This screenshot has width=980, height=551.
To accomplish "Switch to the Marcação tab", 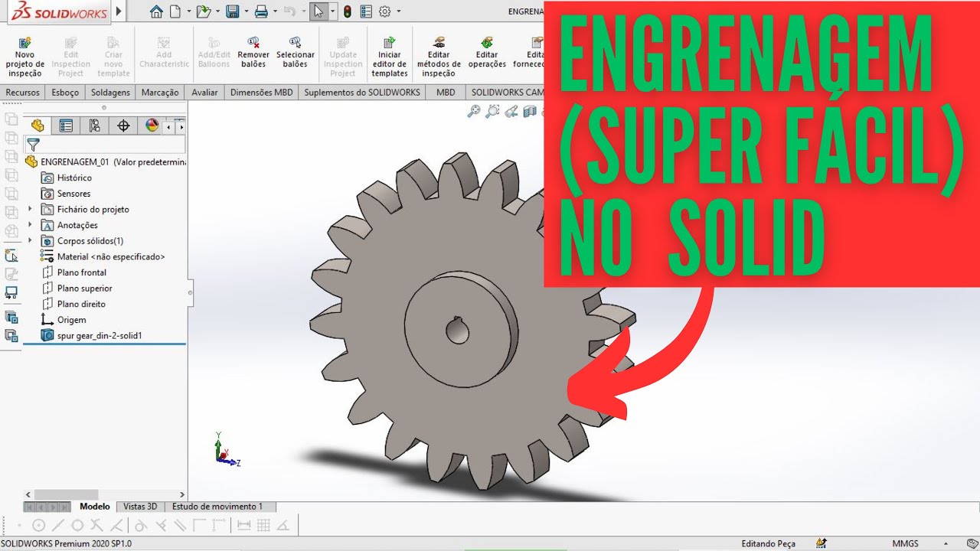I will pyautogui.click(x=160, y=93).
